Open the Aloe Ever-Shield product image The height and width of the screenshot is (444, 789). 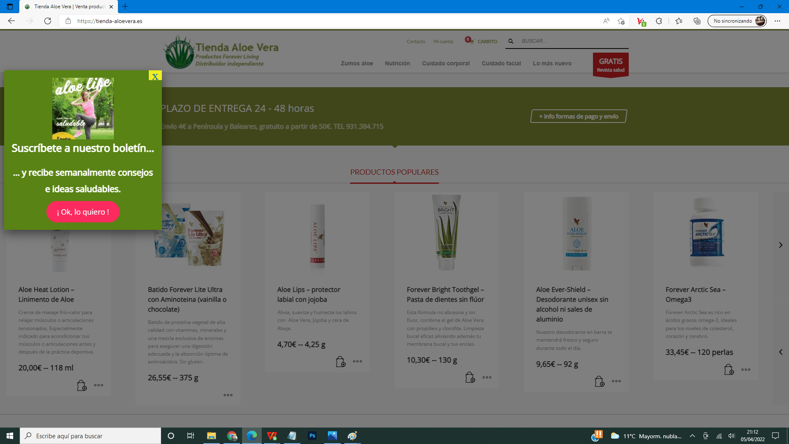[577, 234]
